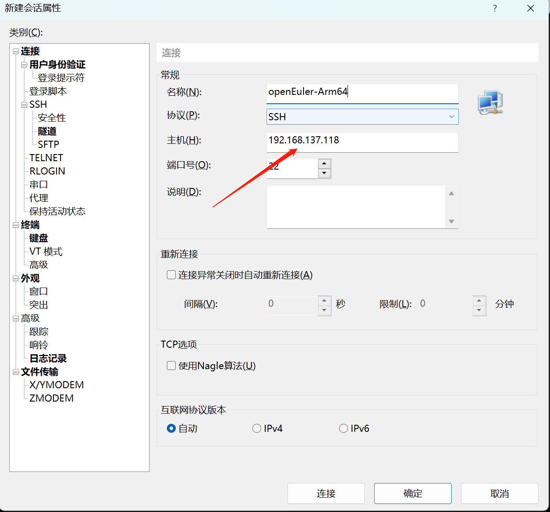Select the ZMODEM file transfer option

(x=50, y=398)
